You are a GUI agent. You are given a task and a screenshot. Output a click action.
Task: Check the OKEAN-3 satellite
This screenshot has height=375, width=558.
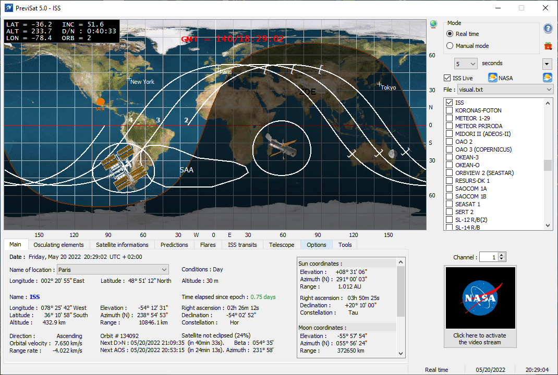tap(449, 157)
